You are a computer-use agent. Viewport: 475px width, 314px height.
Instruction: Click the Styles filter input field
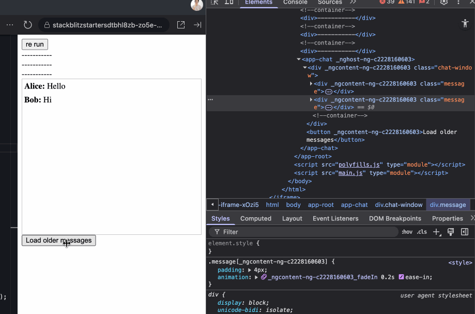[x=303, y=232]
